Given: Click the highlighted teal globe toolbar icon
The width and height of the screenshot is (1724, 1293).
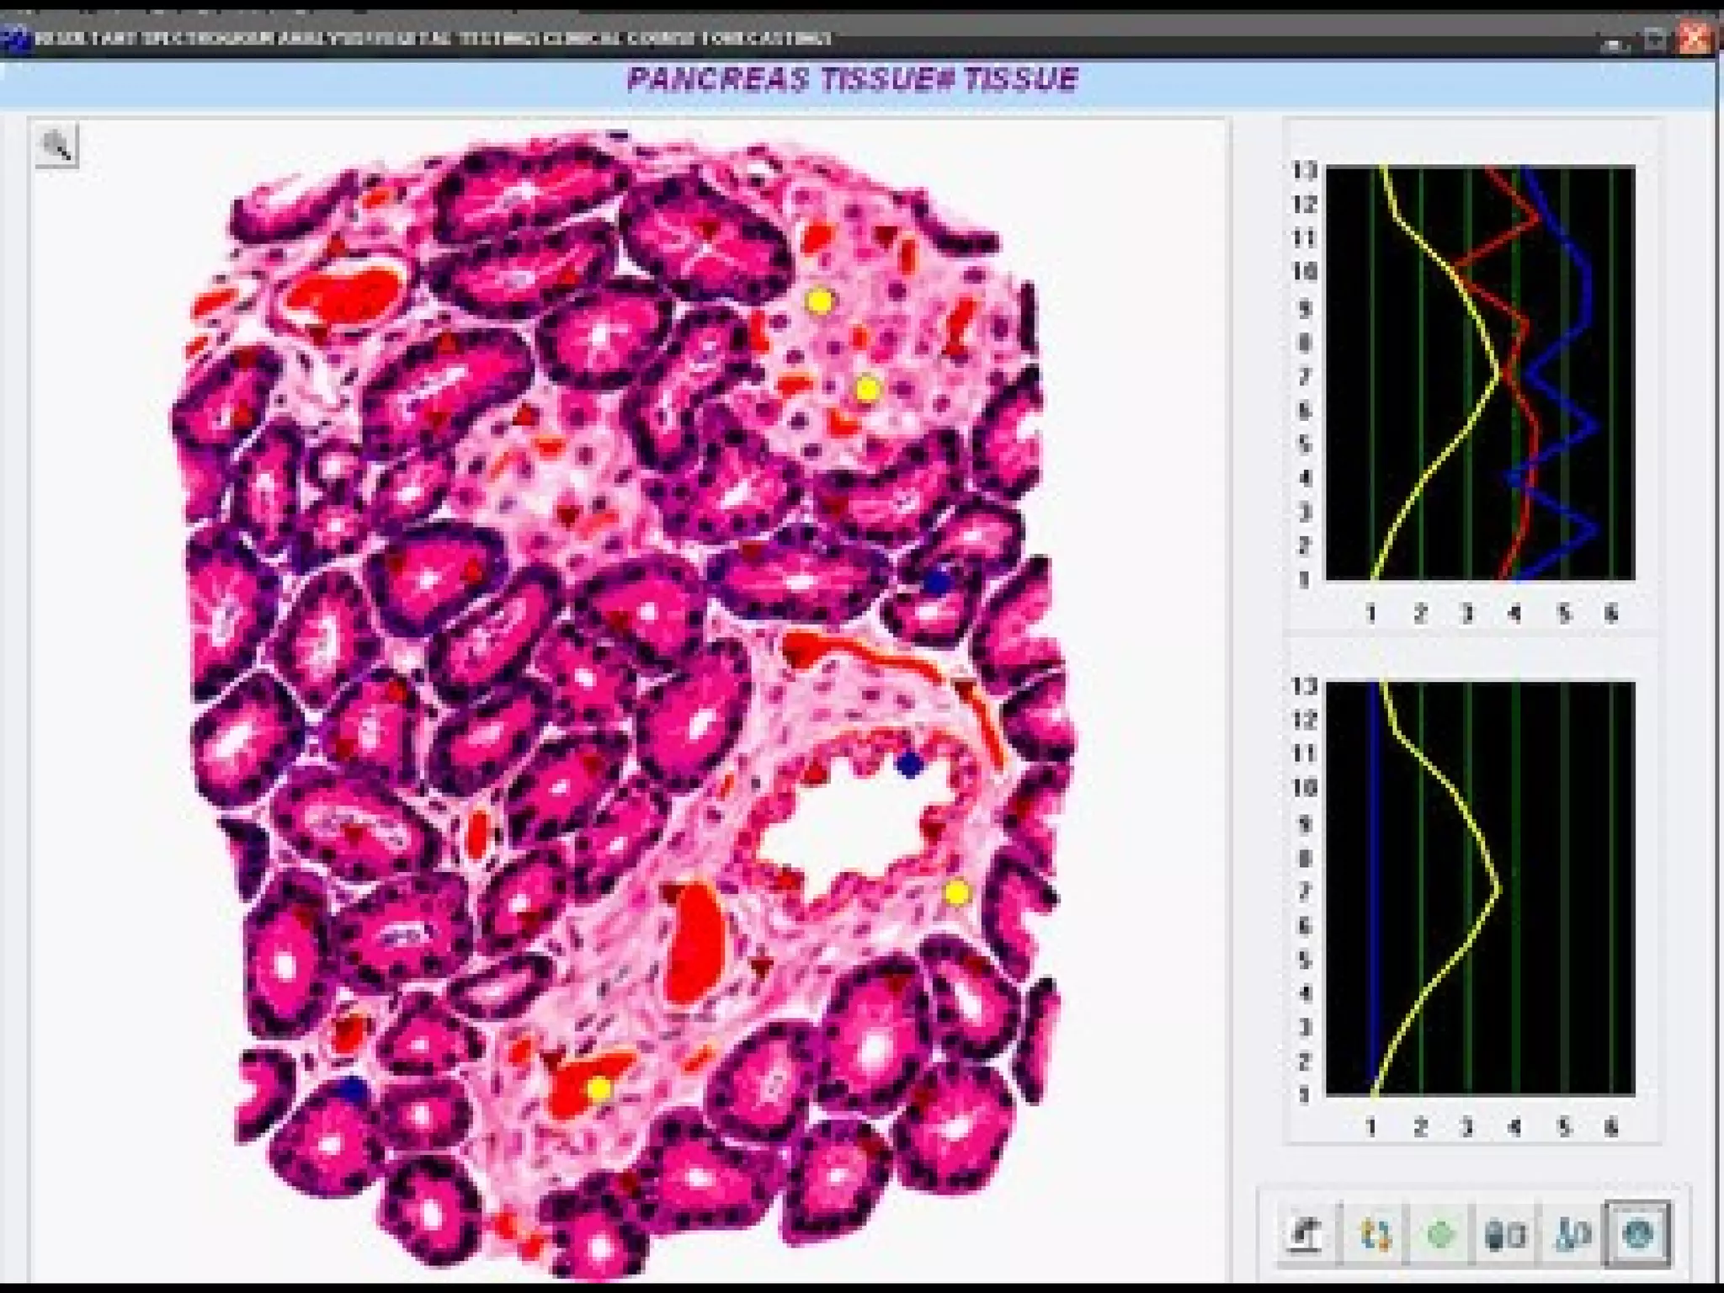Looking at the screenshot, I should pyautogui.click(x=1637, y=1235).
